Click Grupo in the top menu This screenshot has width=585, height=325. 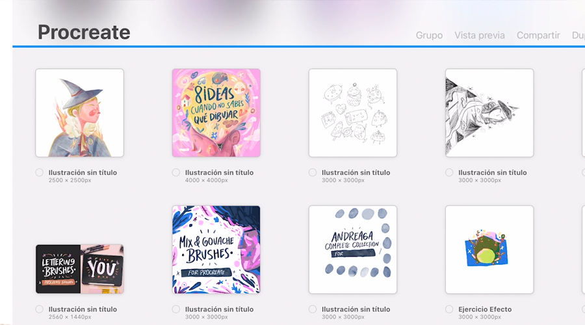tap(429, 35)
